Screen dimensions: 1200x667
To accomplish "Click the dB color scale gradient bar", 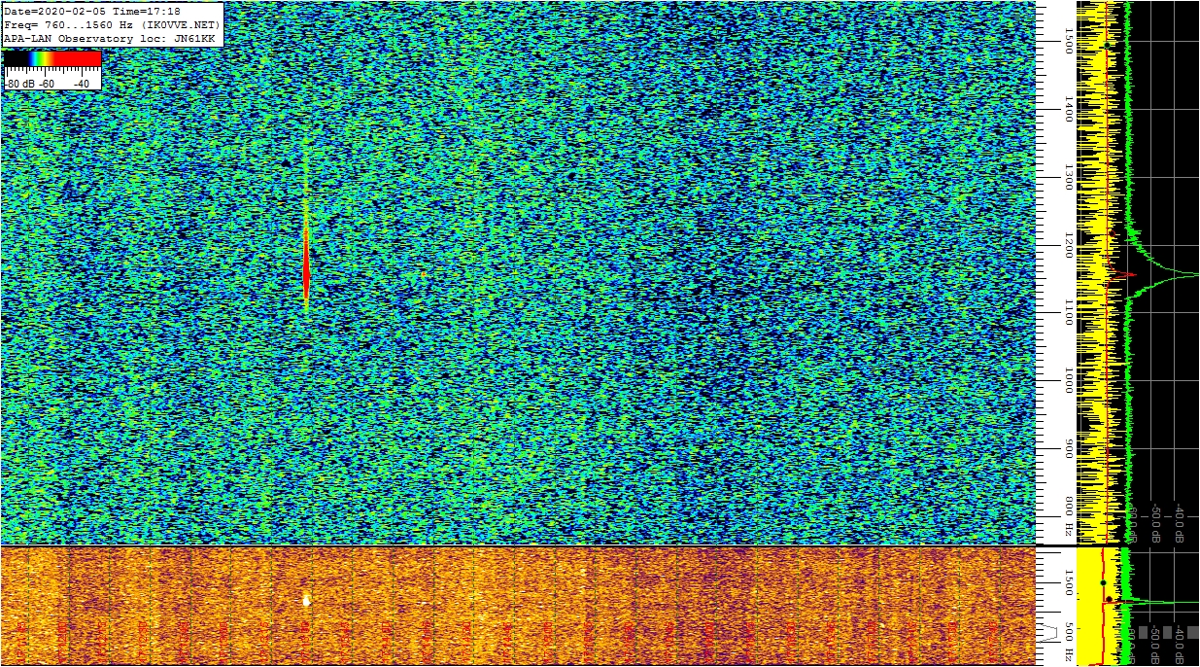I will tap(52, 58).
